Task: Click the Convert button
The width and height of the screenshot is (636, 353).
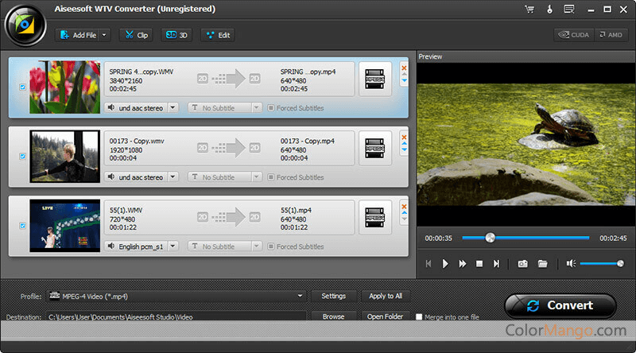Action: point(560,305)
